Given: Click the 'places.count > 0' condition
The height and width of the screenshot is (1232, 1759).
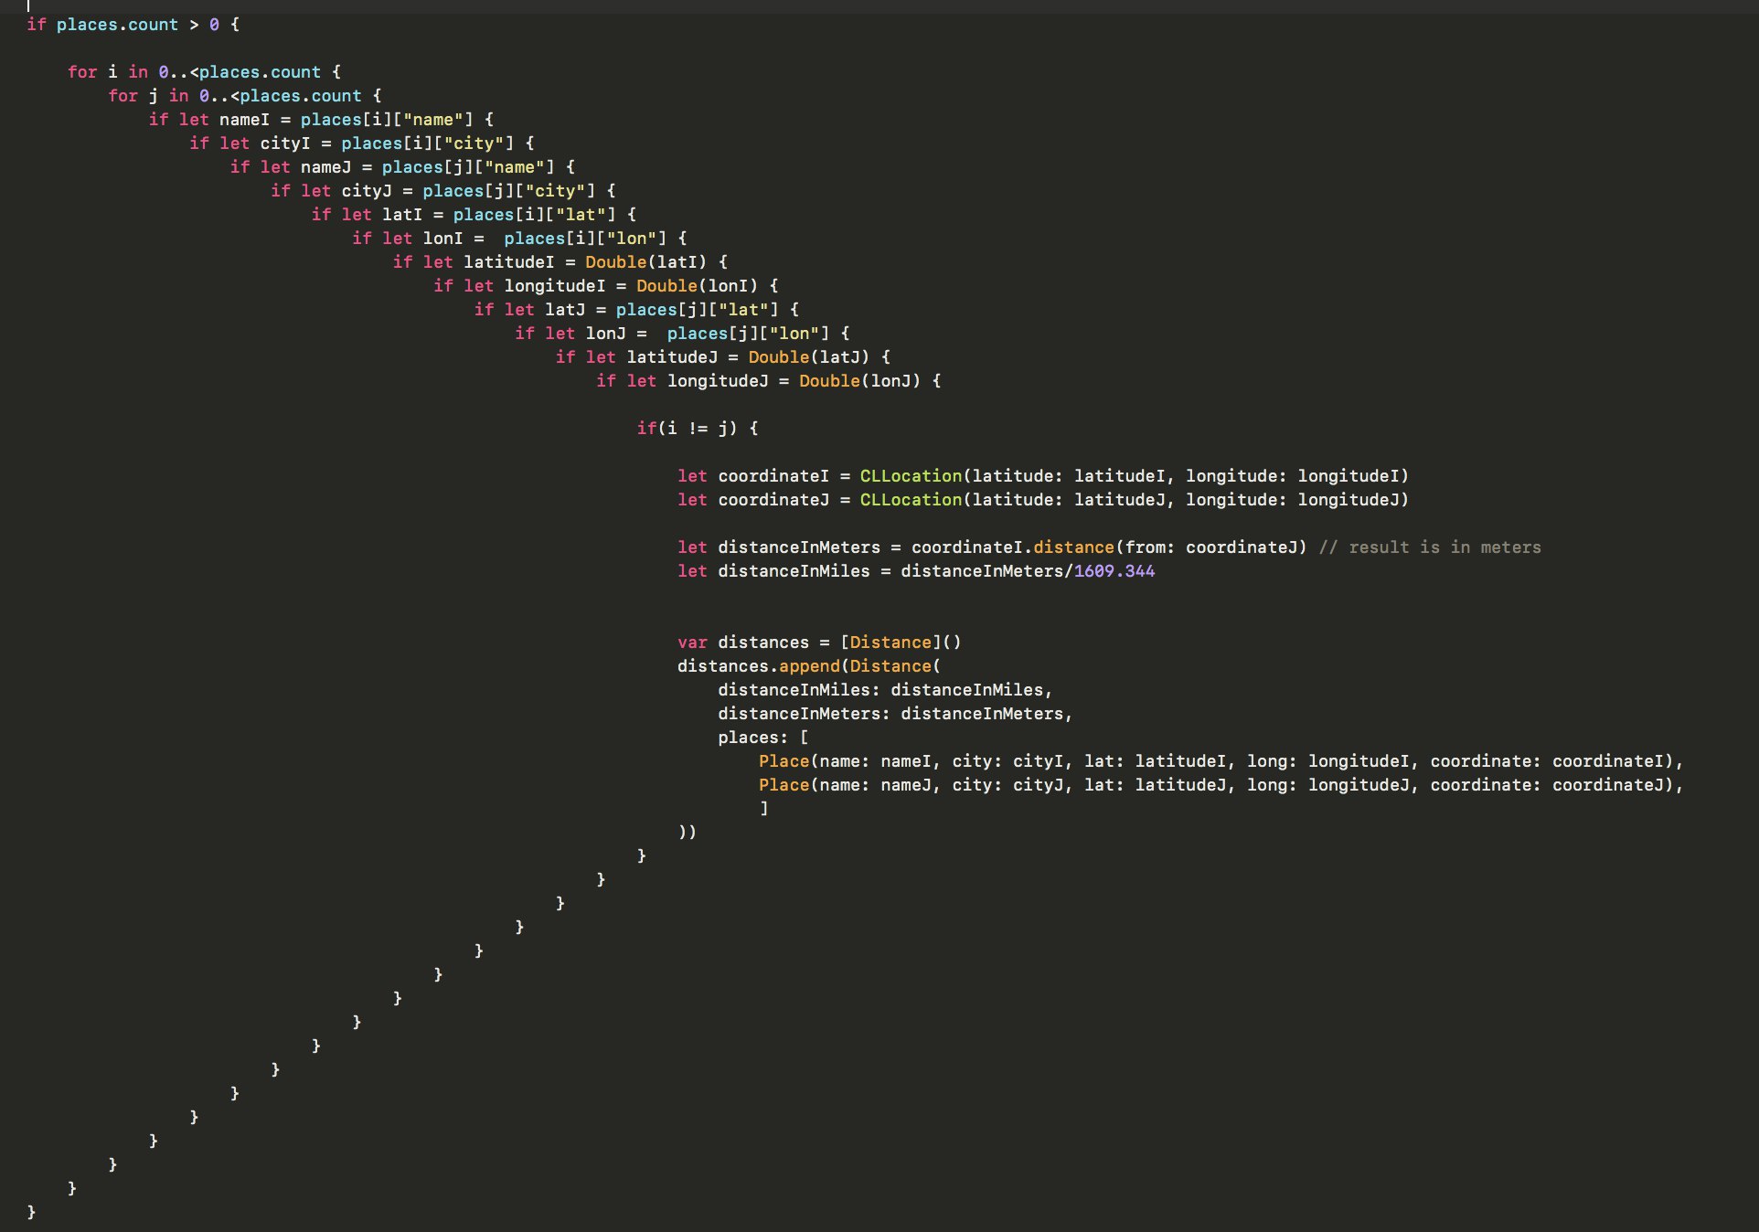Looking at the screenshot, I should 137,25.
